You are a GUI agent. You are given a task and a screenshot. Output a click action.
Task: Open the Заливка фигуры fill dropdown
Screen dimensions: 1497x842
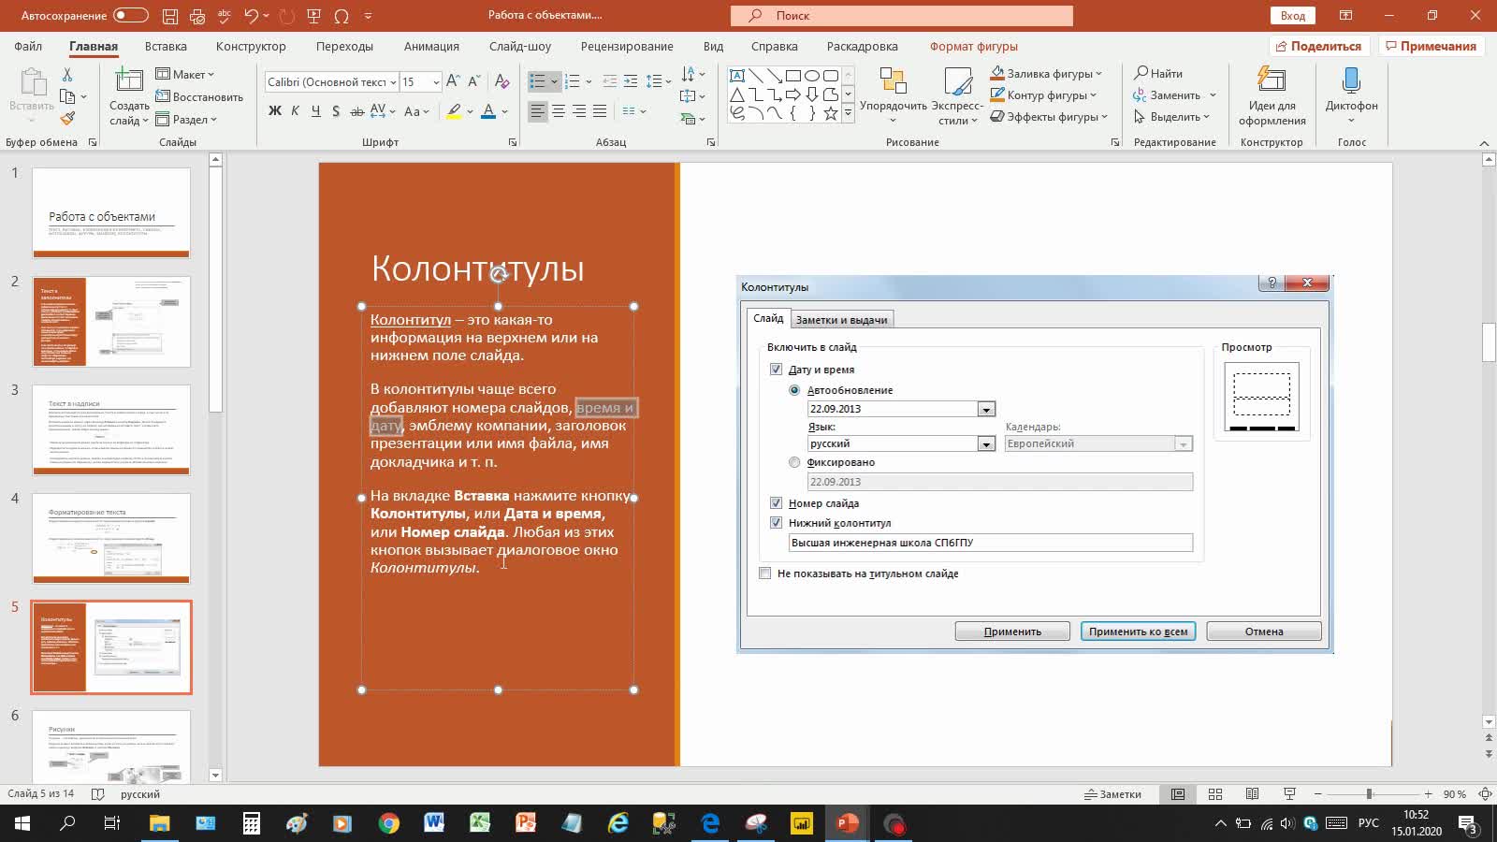[1047, 73]
